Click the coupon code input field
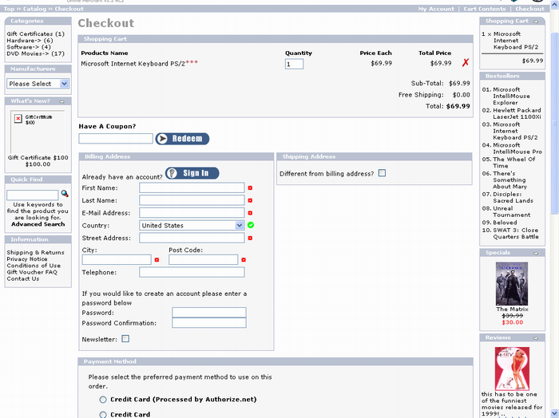This screenshot has width=559, height=418. [116, 139]
